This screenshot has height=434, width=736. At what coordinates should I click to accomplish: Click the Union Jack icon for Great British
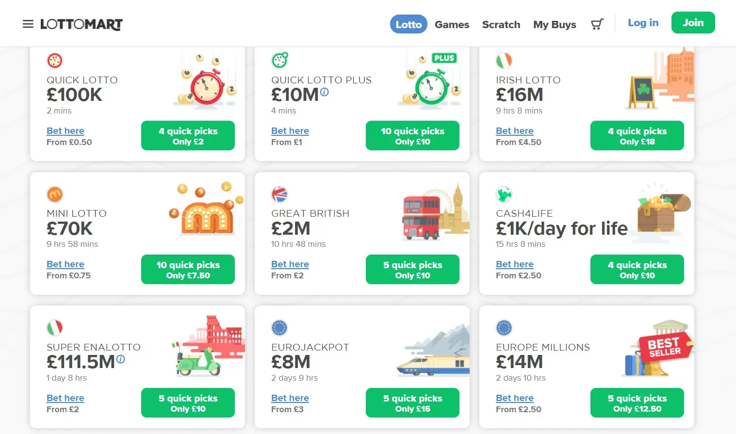click(279, 194)
